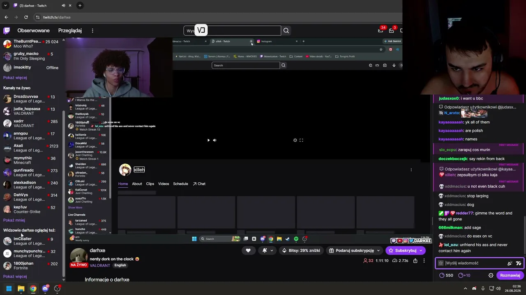
Task: Open Twitch notifications inbox with 34 badge
Action: pyautogui.click(x=381, y=30)
